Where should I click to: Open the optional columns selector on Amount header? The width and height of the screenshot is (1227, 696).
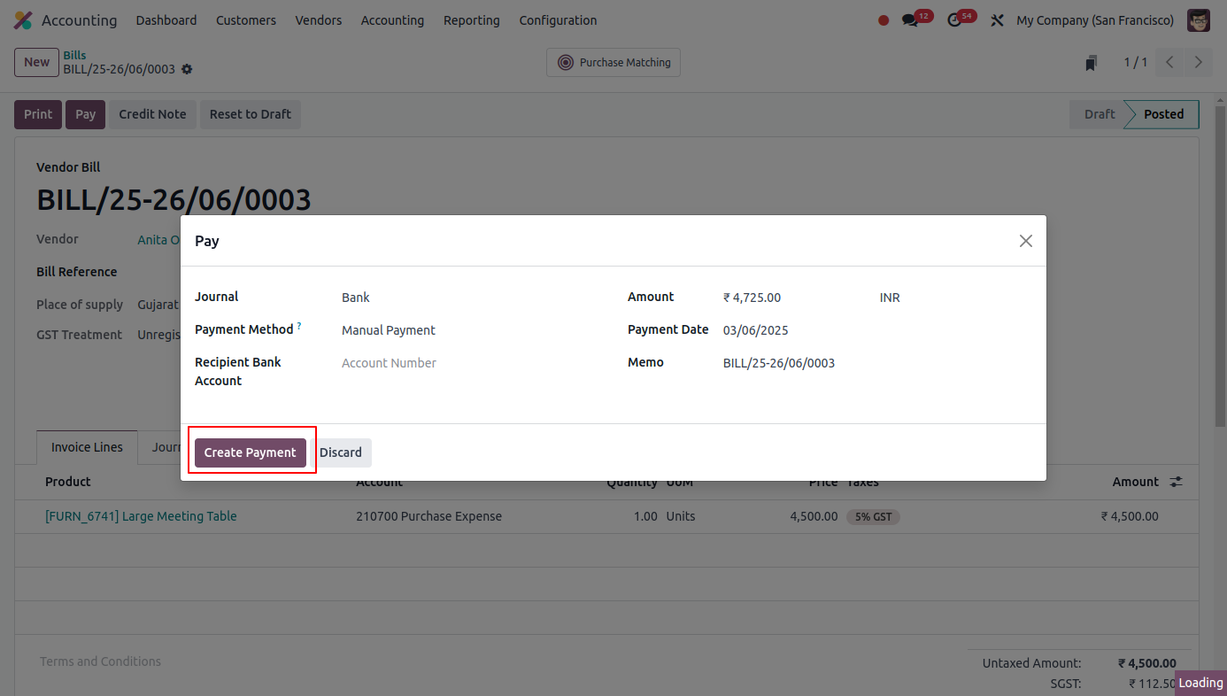[x=1175, y=481]
